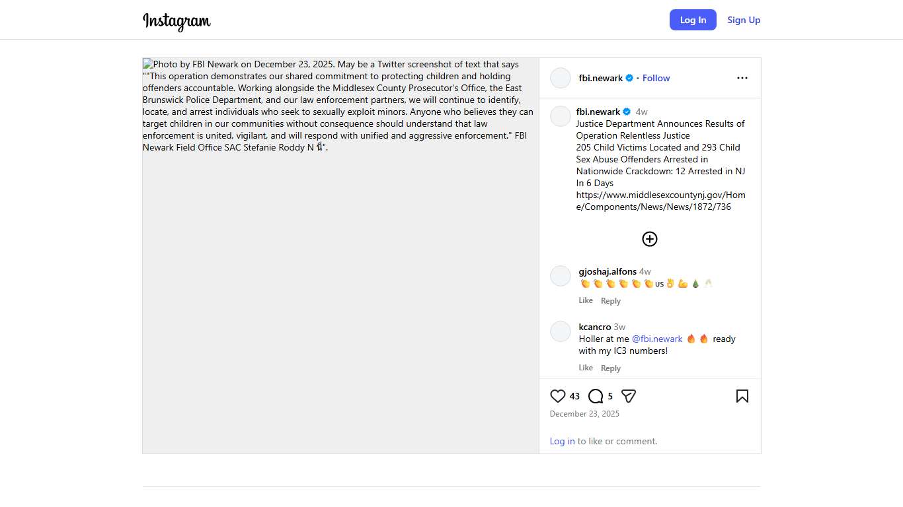Reply to the gjoshaj.alfons comment

coord(611,301)
